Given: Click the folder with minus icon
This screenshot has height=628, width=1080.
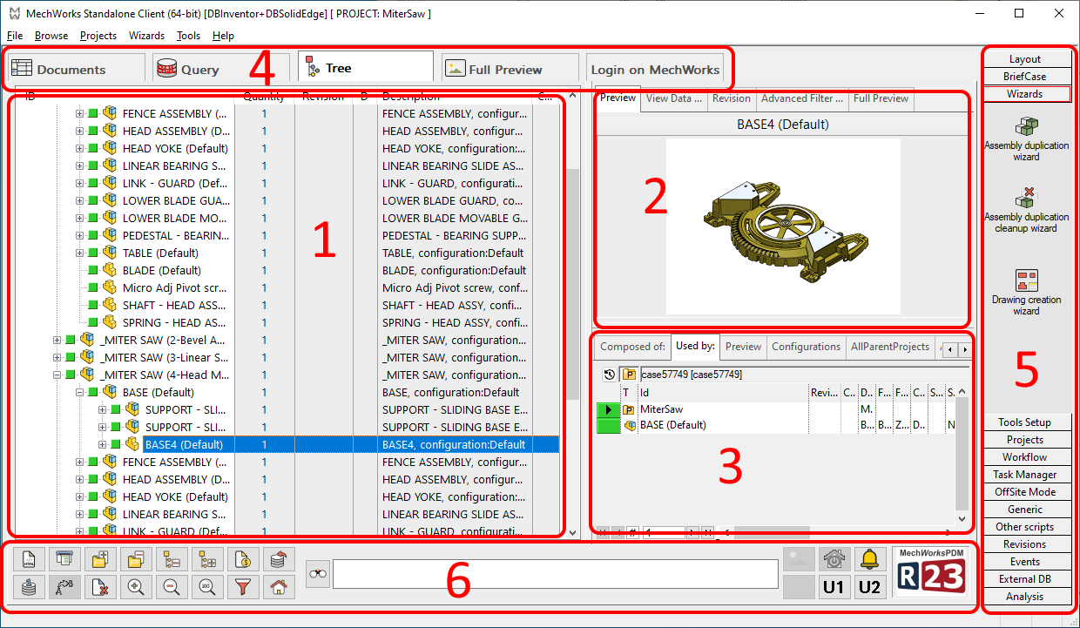Looking at the screenshot, I should coord(137,559).
